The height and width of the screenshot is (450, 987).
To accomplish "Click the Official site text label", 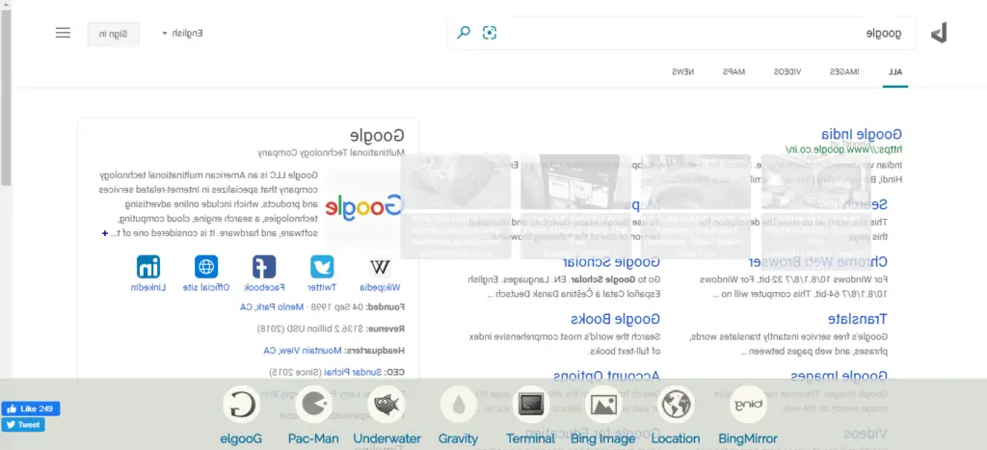I will tap(206, 287).
